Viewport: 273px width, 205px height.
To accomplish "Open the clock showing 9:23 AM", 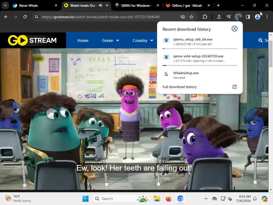I will pos(243,199).
